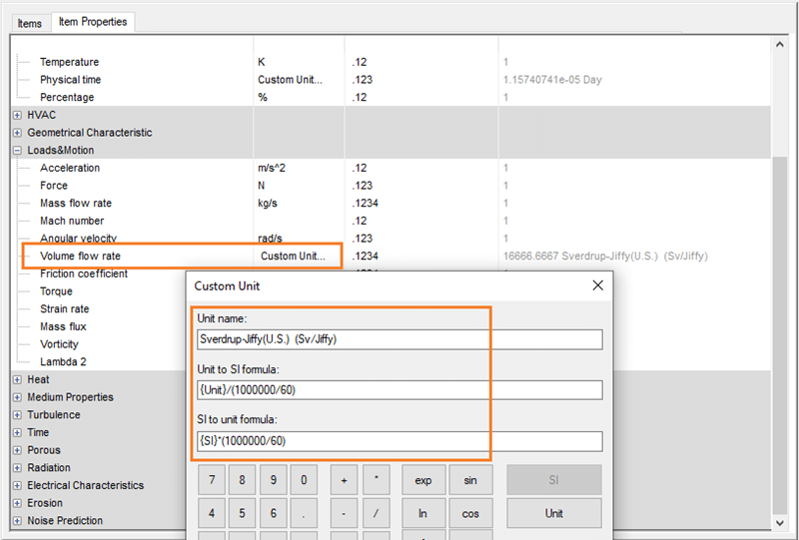This screenshot has height=540, width=799.
Task: Click the multiply operator key
Action: pyautogui.click(x=377, y=480)
